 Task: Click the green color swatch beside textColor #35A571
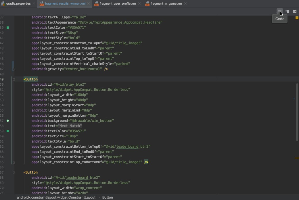8,131
